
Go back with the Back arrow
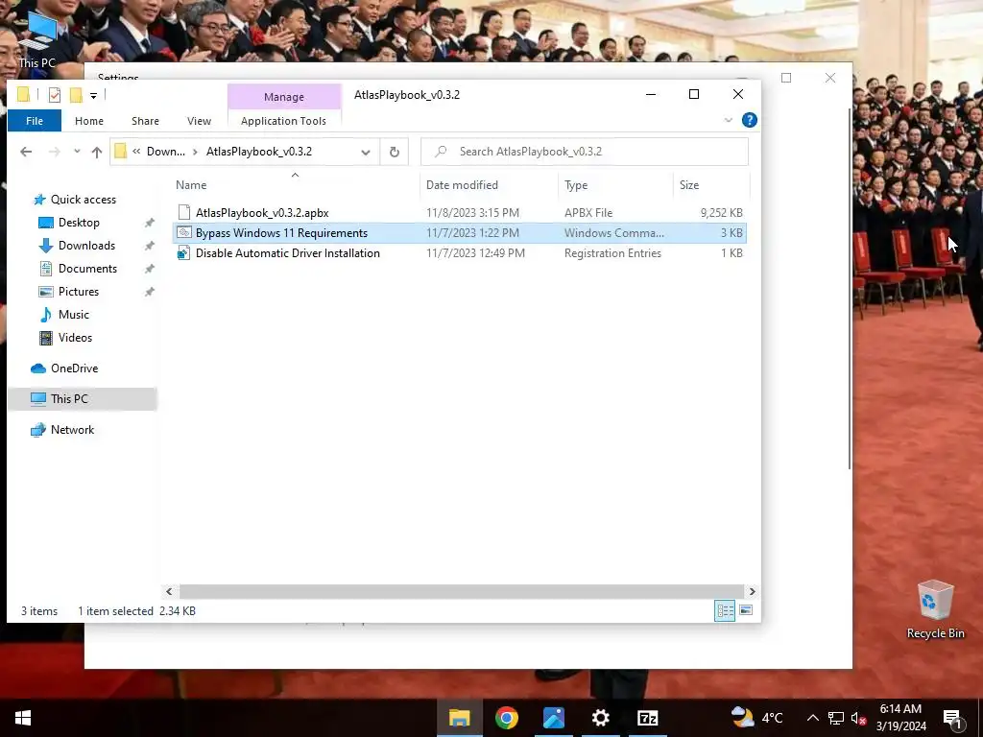tap(26, 152)
